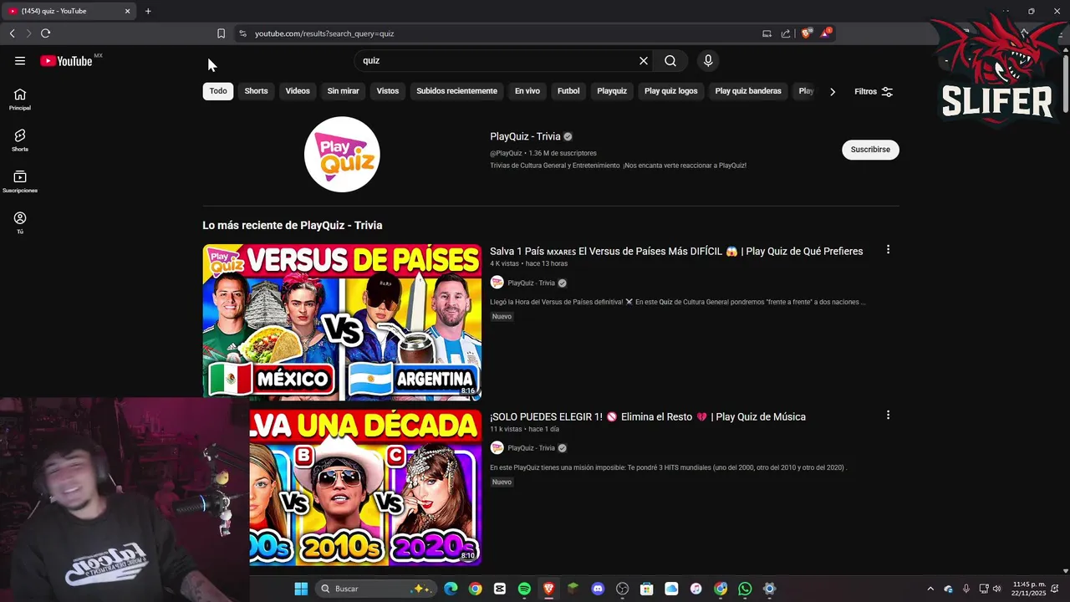Select the Shorts filter chip
Screen dimensions: 1070x602
tap(256, 91)
